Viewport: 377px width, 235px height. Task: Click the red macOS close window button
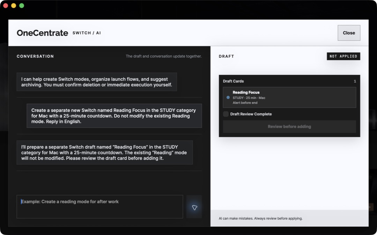pos(6,6)
